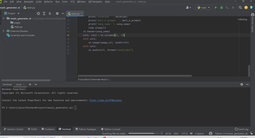
Task: Select the Local terminal tab
Action: [19, 84]
